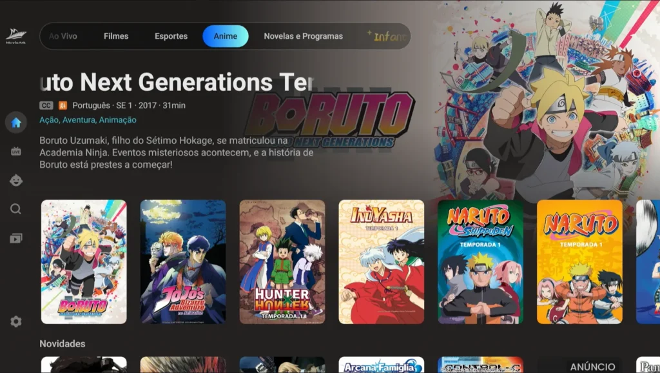Open the Kids face sidebar icon
Viewport: 660px width, 373px height.
[16, 181]
